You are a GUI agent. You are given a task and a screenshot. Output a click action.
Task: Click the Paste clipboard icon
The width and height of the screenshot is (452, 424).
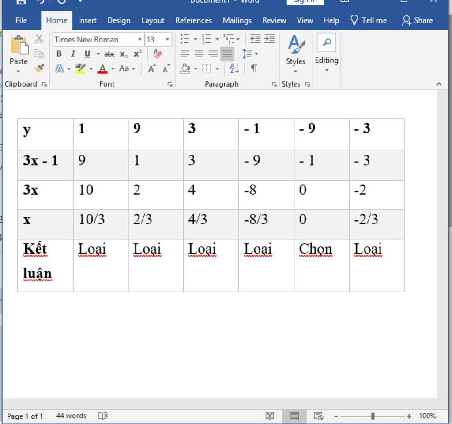click(x=19, y=45)
